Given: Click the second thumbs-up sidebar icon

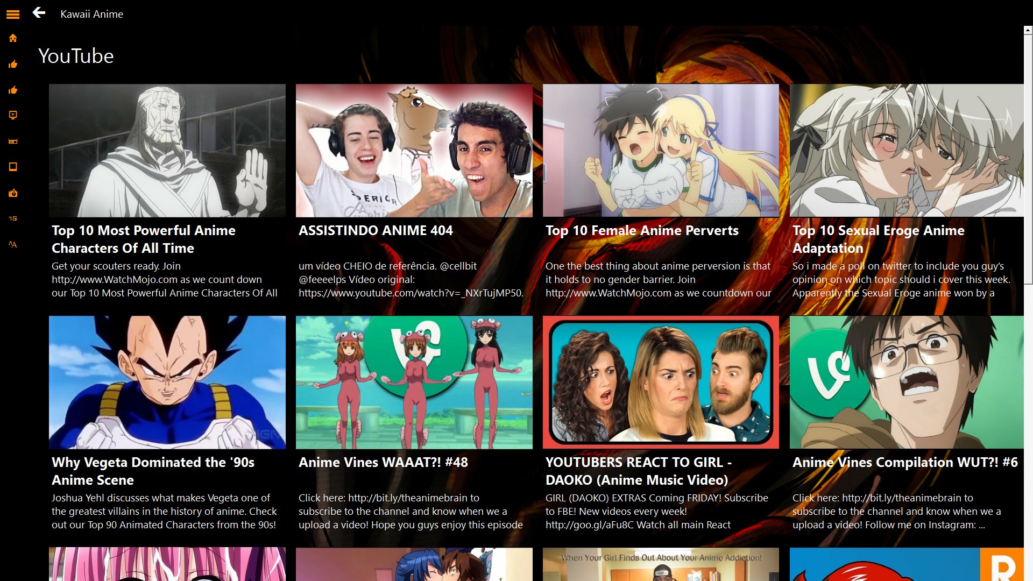Looking at the screenshot, I should click(x=13, y=90).
